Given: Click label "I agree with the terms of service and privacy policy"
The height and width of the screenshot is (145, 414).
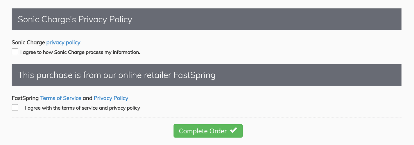Looking at the screenshot, I should pos(83,108).
